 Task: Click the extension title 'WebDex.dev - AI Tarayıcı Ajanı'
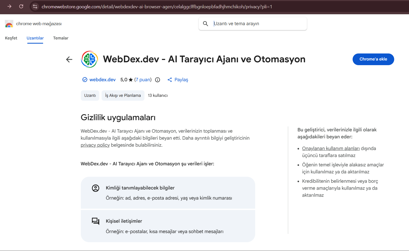pyautogui.click(x=204, y=59)
